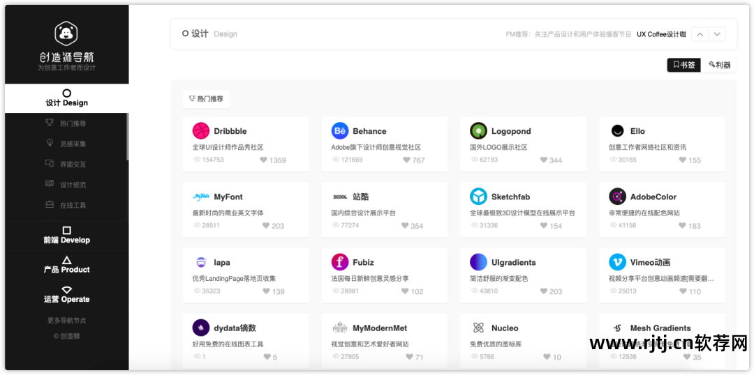
Task: Click the 更多导航节点 link in sidebar
Action: 67,321
